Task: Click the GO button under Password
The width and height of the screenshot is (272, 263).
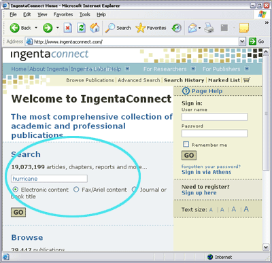Action: click(x=189, y=155)
